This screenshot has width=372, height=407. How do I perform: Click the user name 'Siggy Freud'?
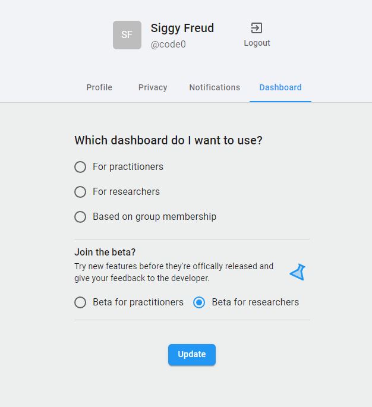(x=182, y=28)
